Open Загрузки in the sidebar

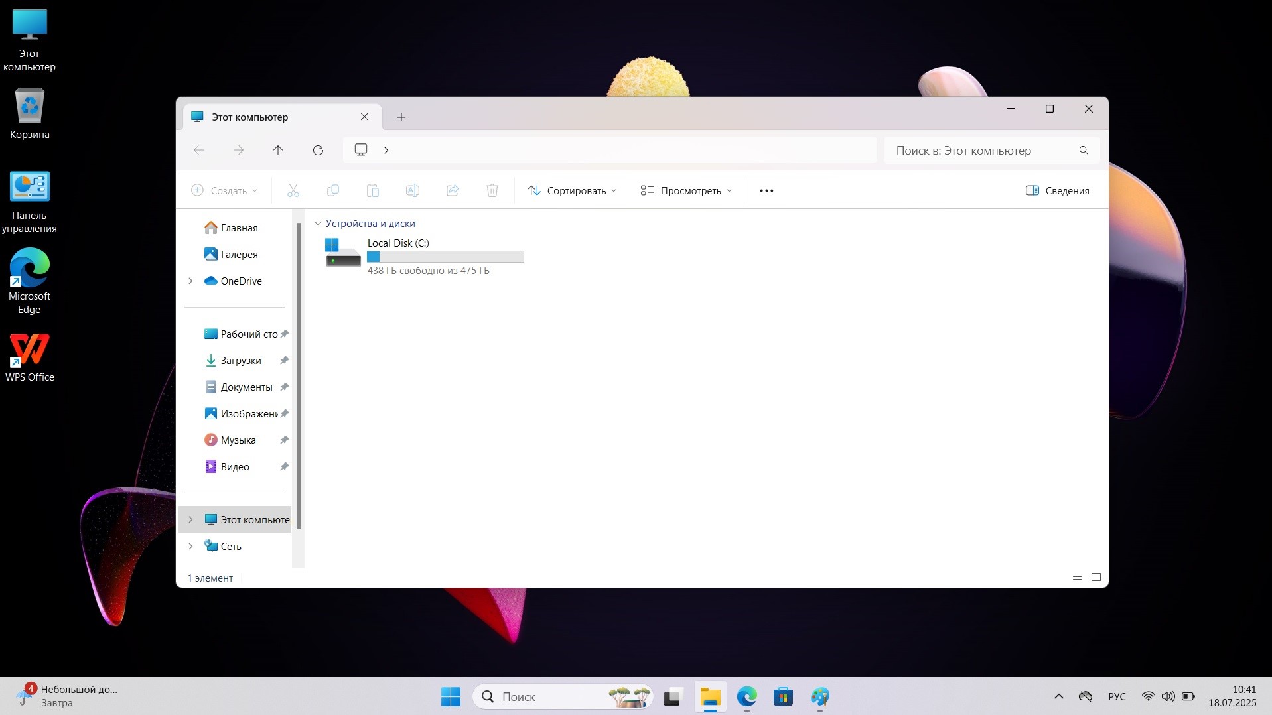pos(240,361)
